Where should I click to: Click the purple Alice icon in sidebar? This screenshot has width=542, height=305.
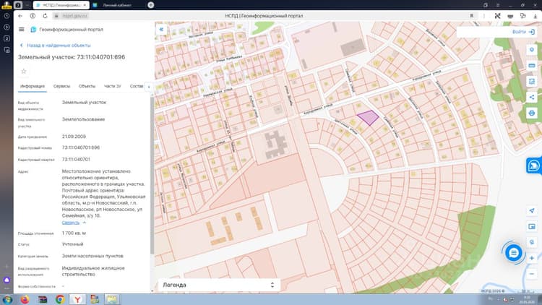[7, 280]
